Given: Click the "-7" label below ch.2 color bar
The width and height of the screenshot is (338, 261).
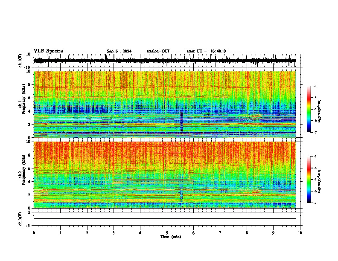Looking at the screenshot, I should tap(315, 203).
